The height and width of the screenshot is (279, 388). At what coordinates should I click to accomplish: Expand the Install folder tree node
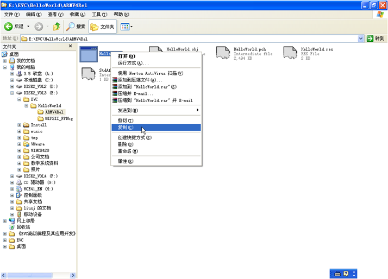pos(19,125)
